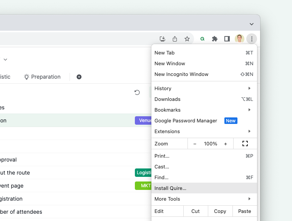This screenshot has height=221, width=292.
Task: Open the project name dropdown chevron
Action: [5, 59]
